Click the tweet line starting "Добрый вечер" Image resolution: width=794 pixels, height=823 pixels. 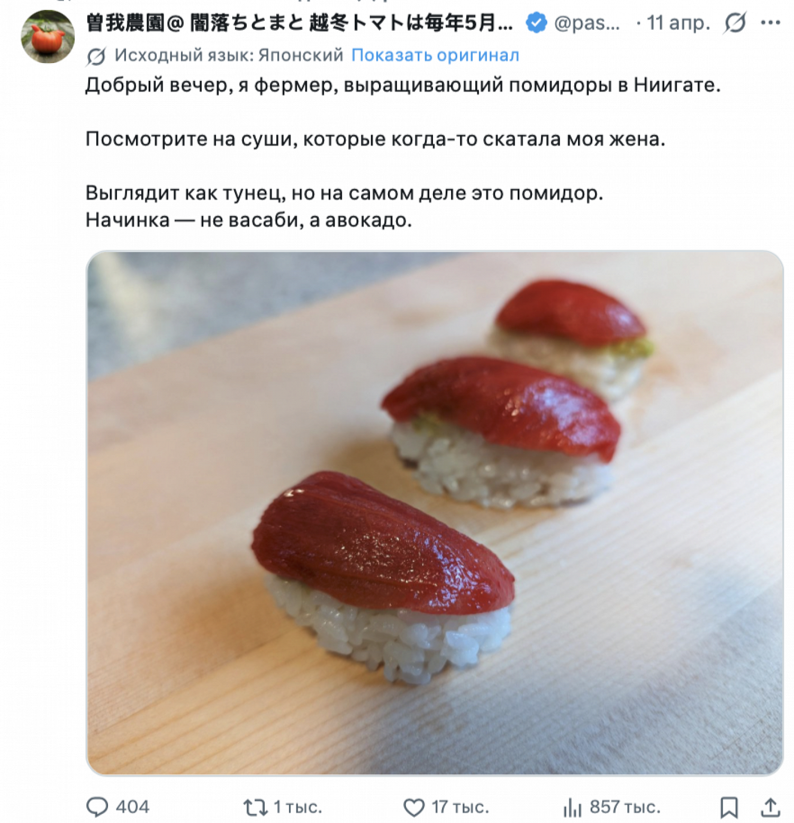(402, 85)
